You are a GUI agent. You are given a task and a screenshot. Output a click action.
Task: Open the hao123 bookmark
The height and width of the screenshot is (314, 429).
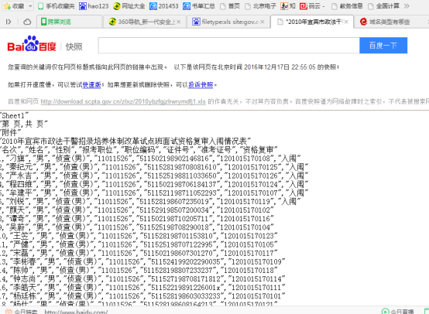(94, 6)
